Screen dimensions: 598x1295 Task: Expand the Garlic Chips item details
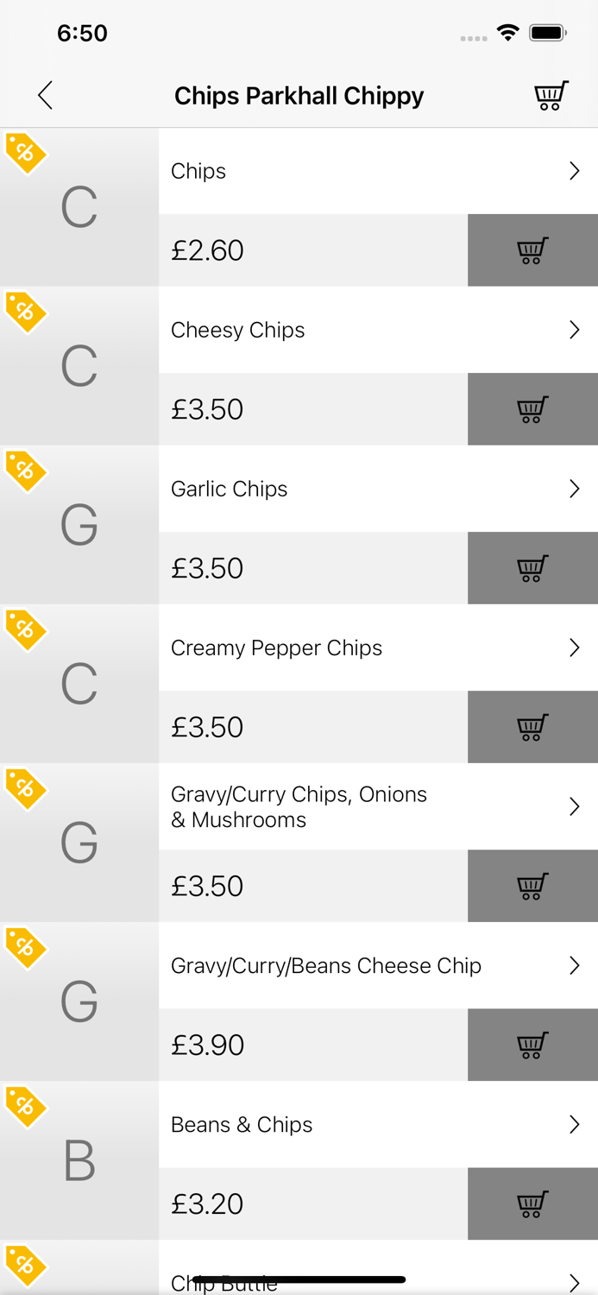[575, 489]
